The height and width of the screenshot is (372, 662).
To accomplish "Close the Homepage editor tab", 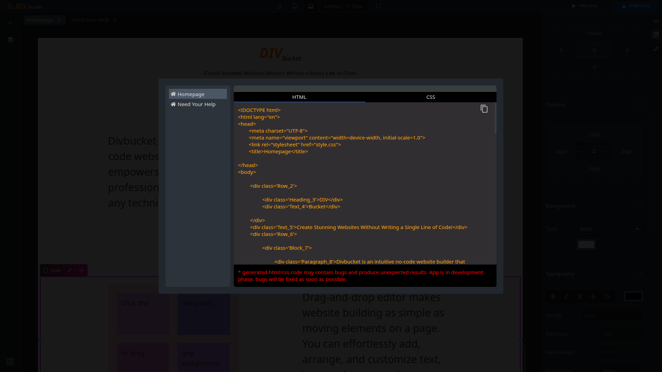I will click(x=59, y=20).
